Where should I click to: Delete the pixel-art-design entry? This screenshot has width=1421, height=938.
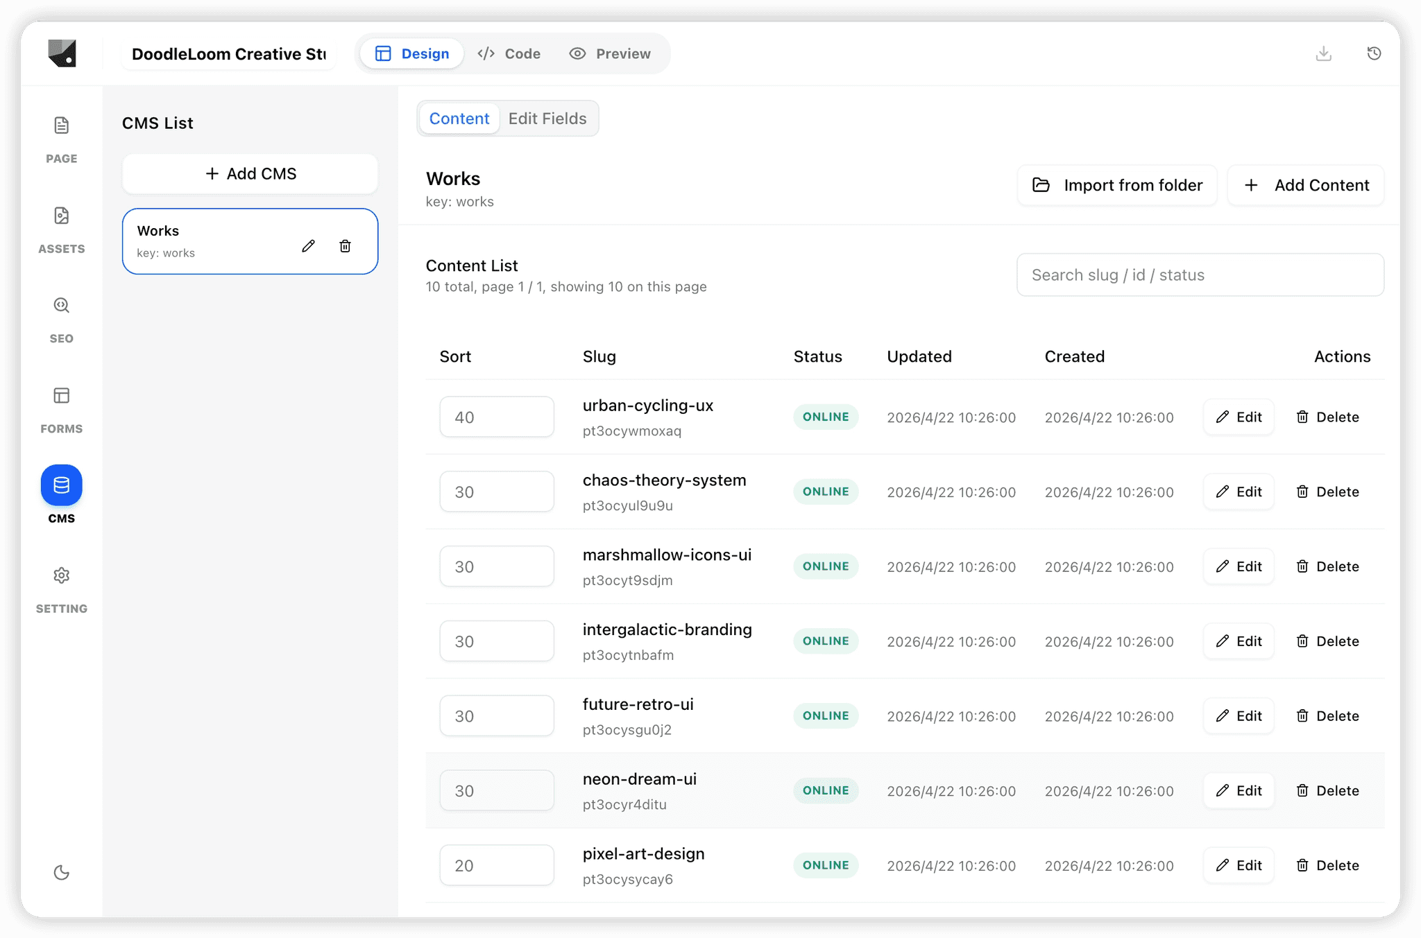1327,865
